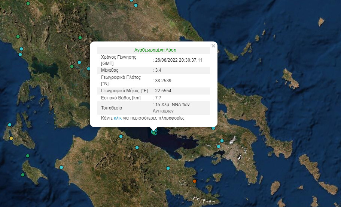Select the cyan marker partly hidden by the popup's right edge

213,128
